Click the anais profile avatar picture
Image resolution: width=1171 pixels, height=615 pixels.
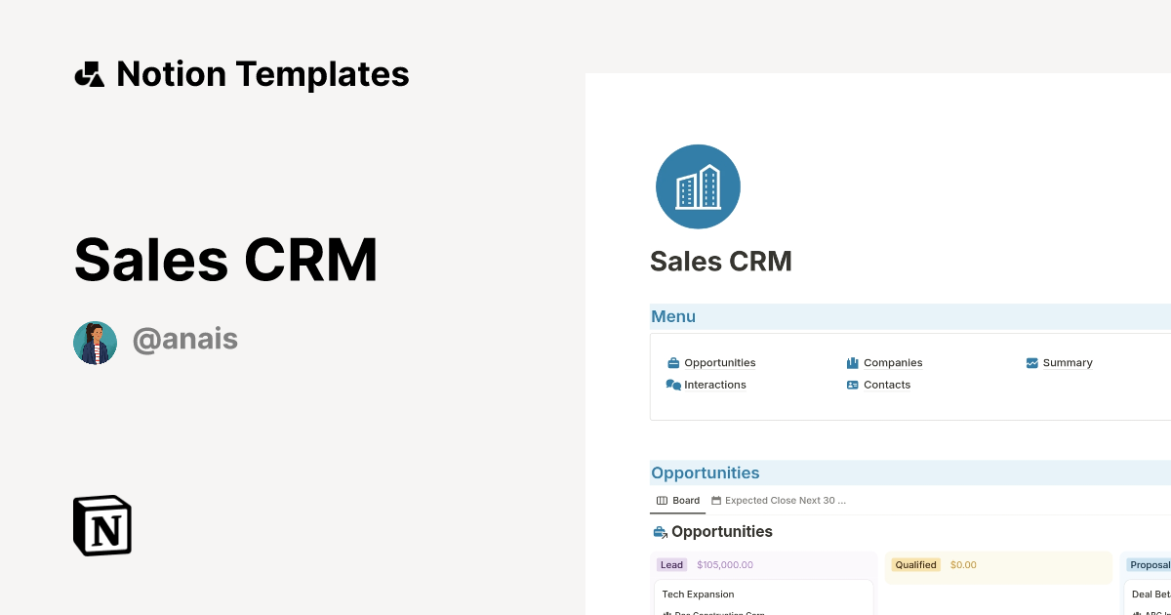click(95, 342)
